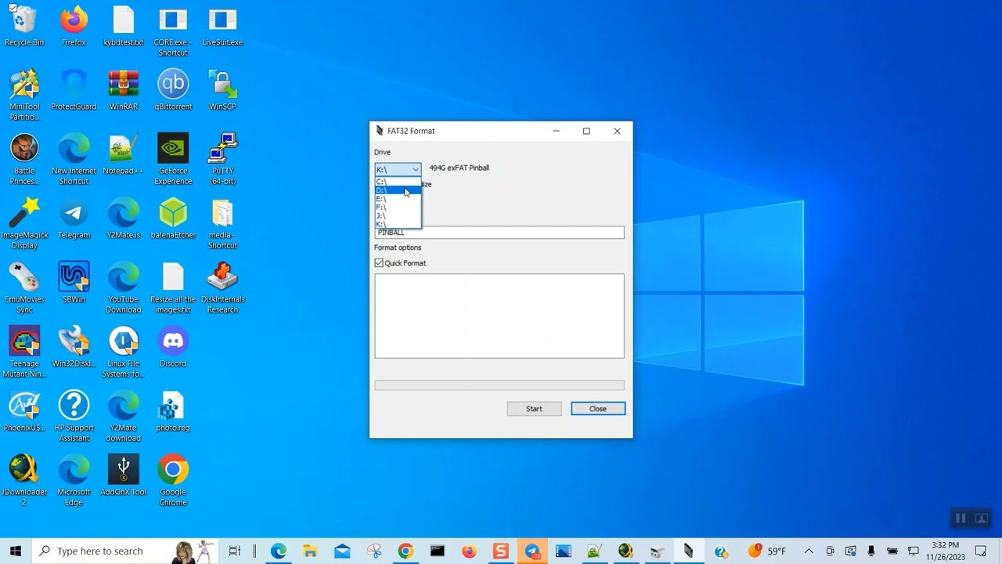This screenshot has width=1002, height=564.
Task: Select the WinSCP desktop icon
Action: [222, 90]
